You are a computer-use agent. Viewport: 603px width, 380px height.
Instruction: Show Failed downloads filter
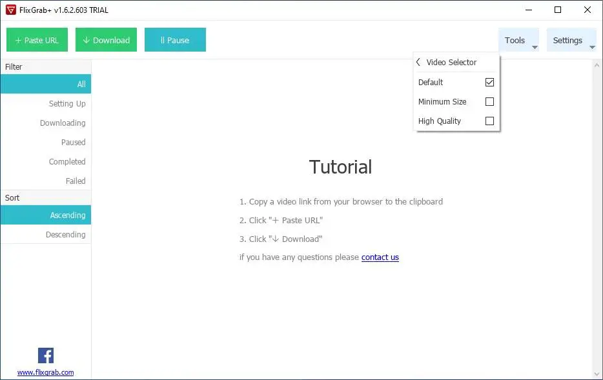(x=46, y=181)
